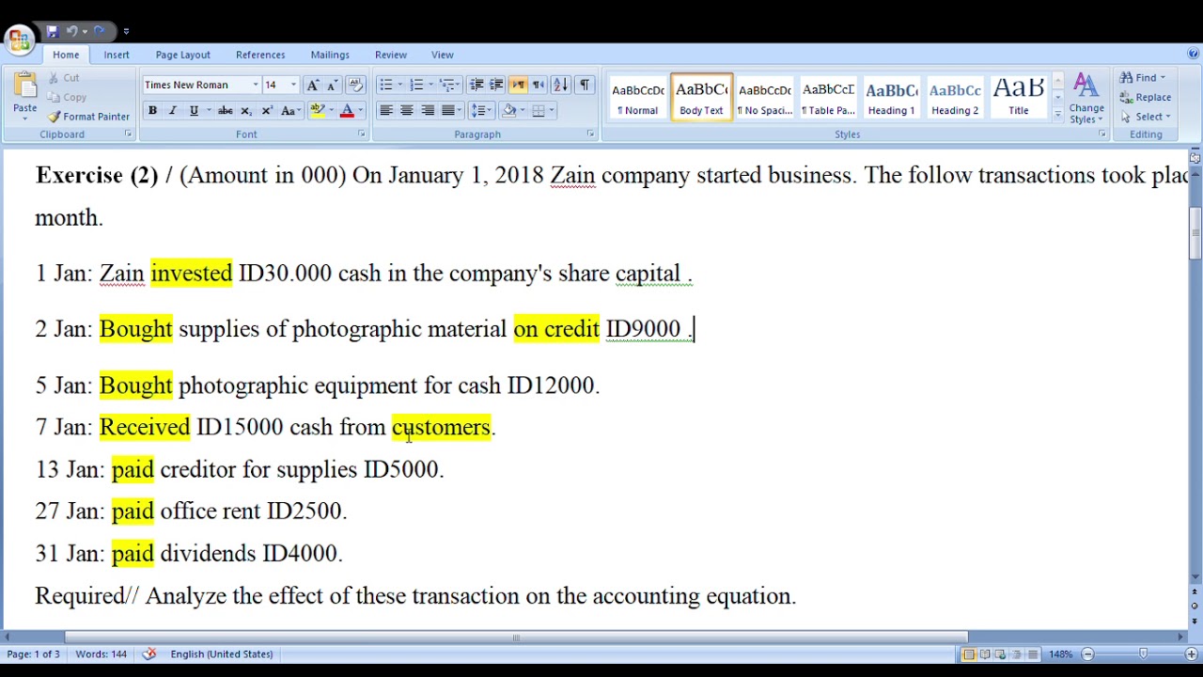The image size is (1203, 677).
Task: Click the Grow Font icon
Action: (x=313, y=85)
